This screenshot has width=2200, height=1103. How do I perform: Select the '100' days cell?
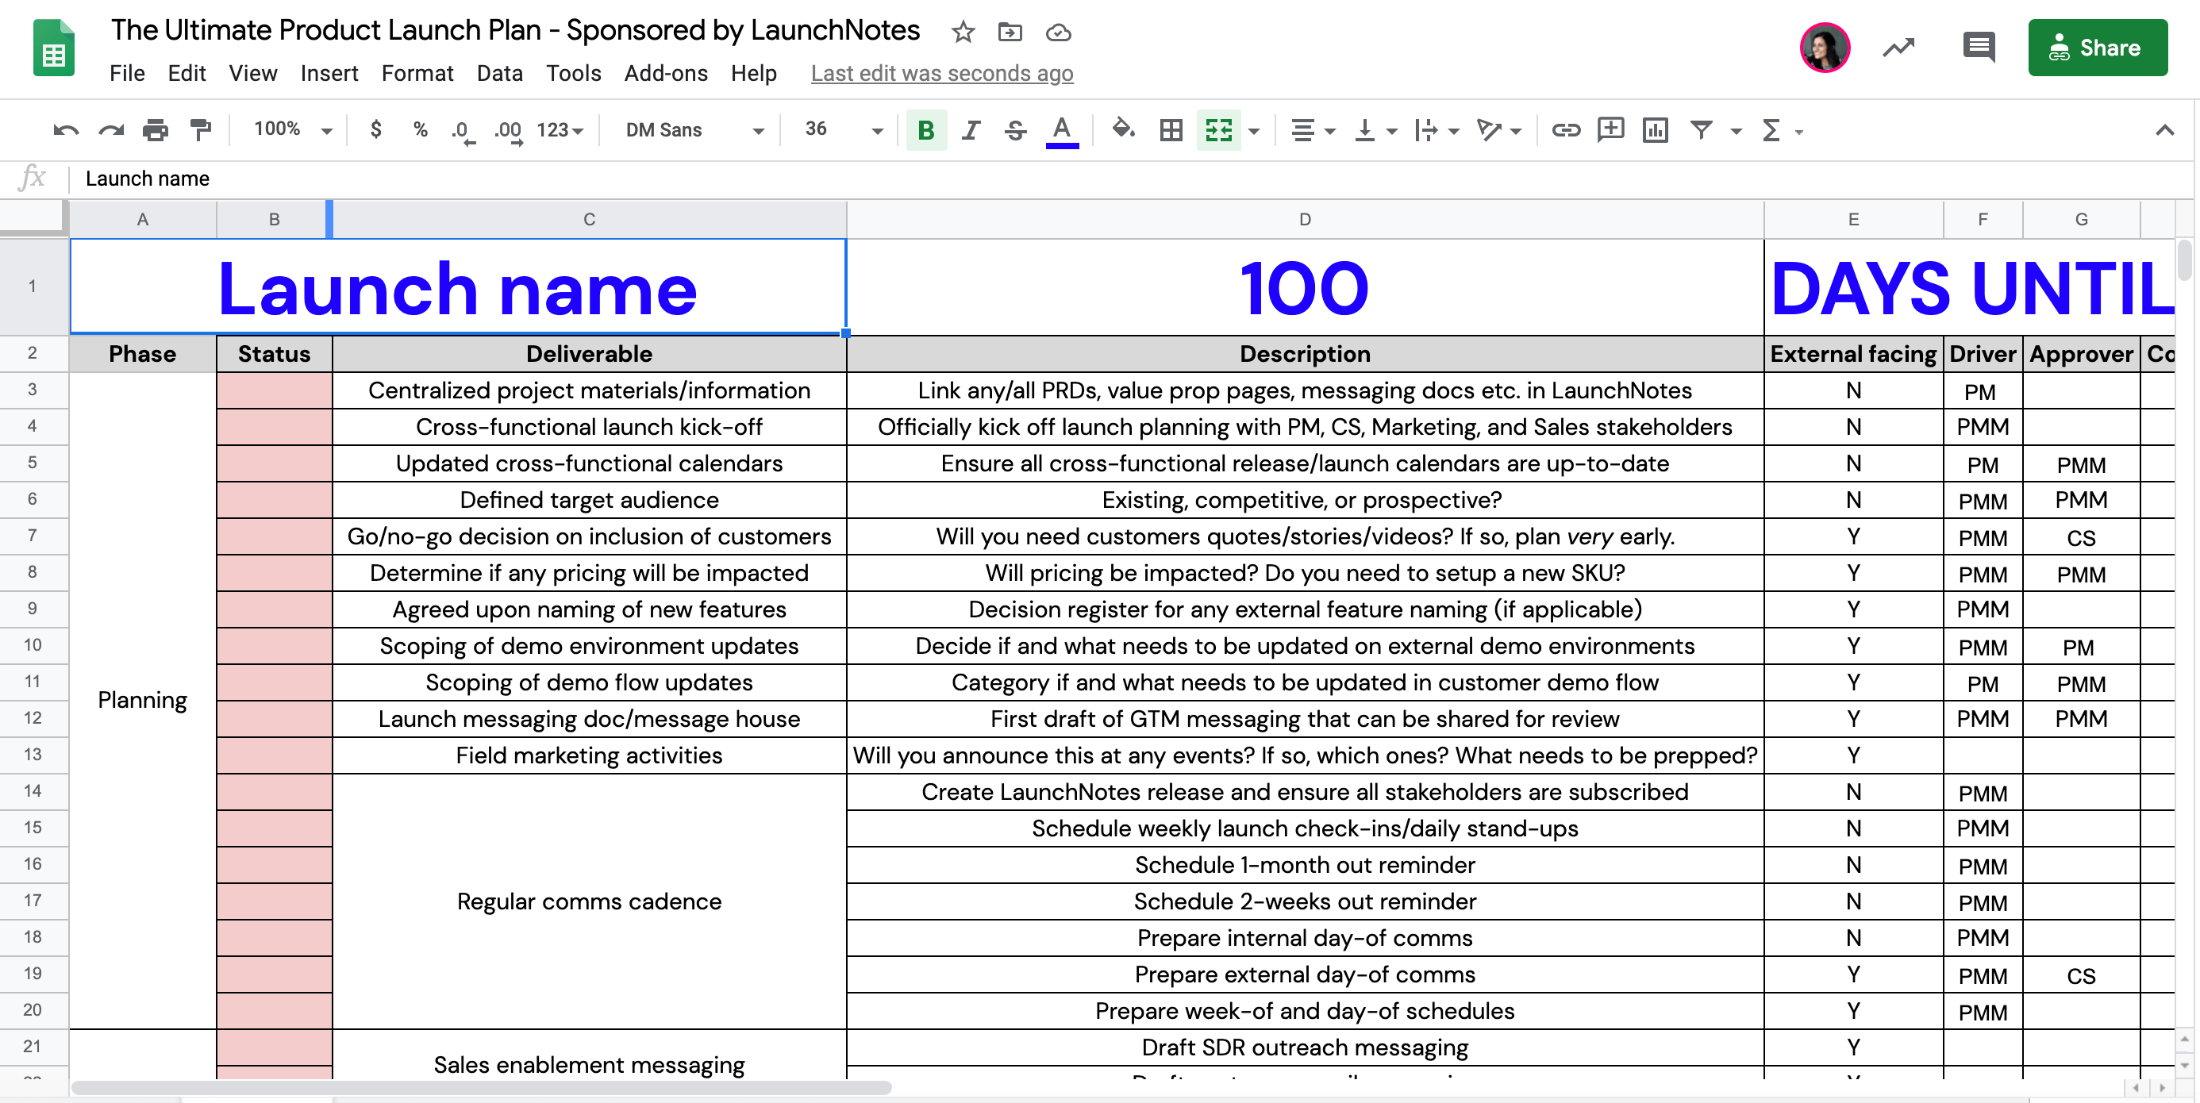[x=1304, y=286]
